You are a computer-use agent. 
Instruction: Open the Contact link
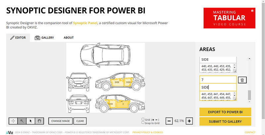click(x=250, y=132)
